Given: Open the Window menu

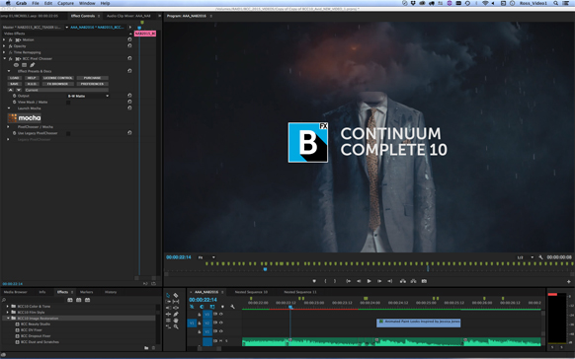Looking at the screenshot, I should click(87, 3).
